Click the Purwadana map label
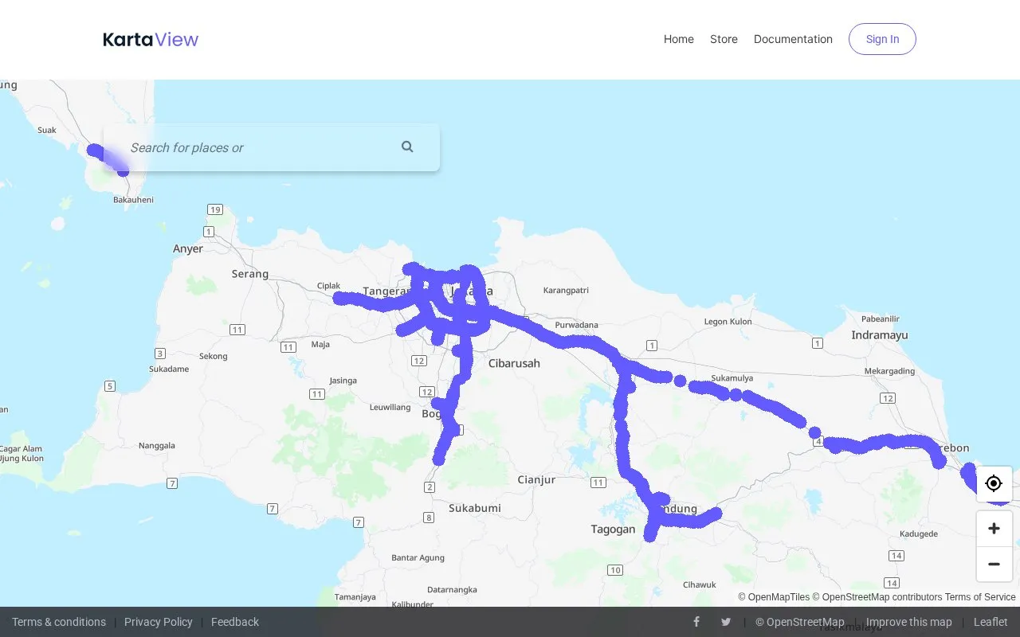 (x=576, y=325)
